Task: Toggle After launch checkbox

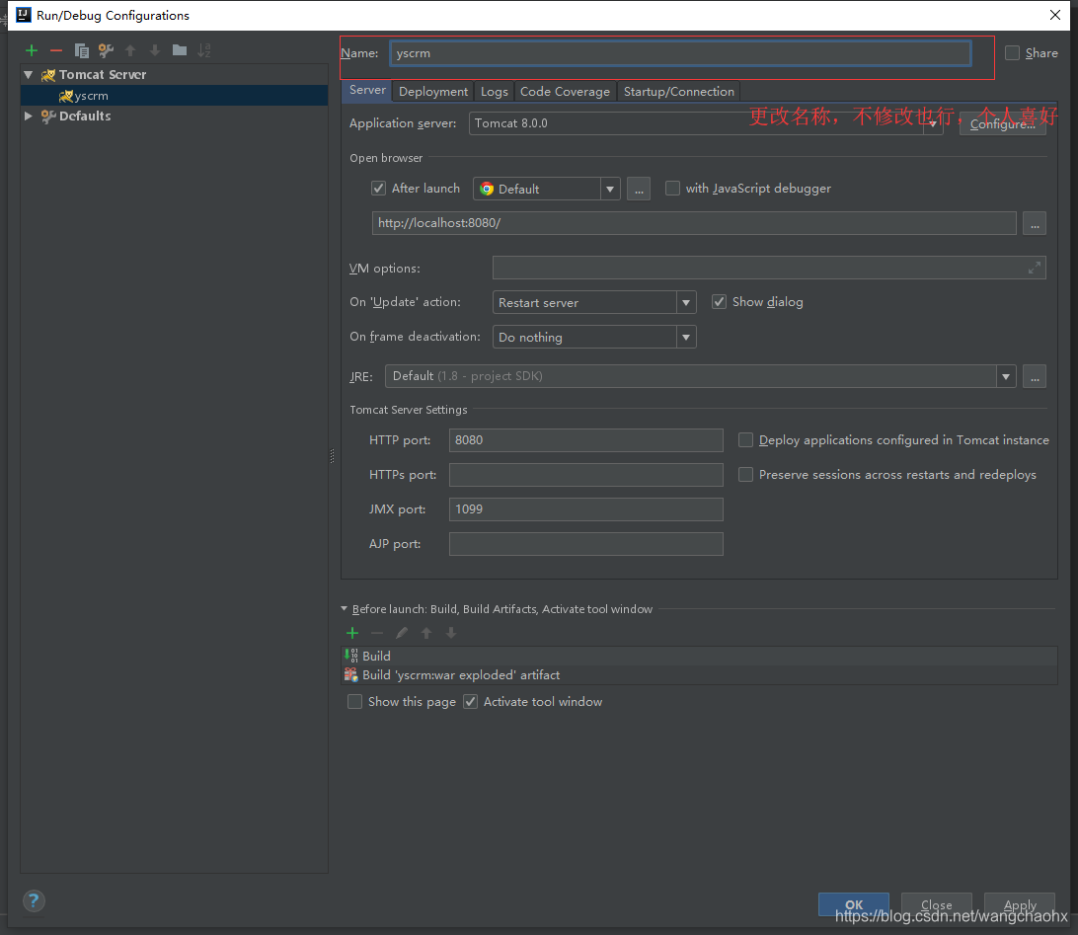Action: (378, 188)
